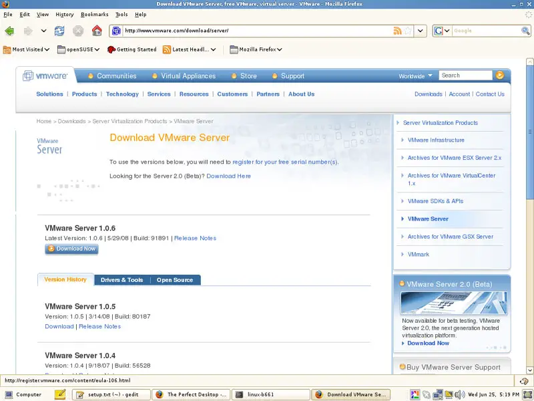
Task: Subscribe using the RSS feed icon
Action: [x=397, y=31]
